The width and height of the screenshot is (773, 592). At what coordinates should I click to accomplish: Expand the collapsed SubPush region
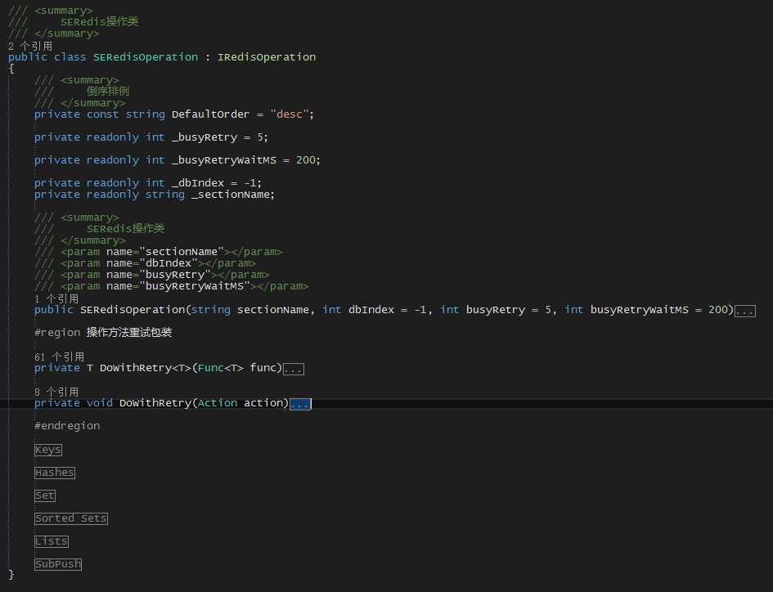[x=58, y=564]
